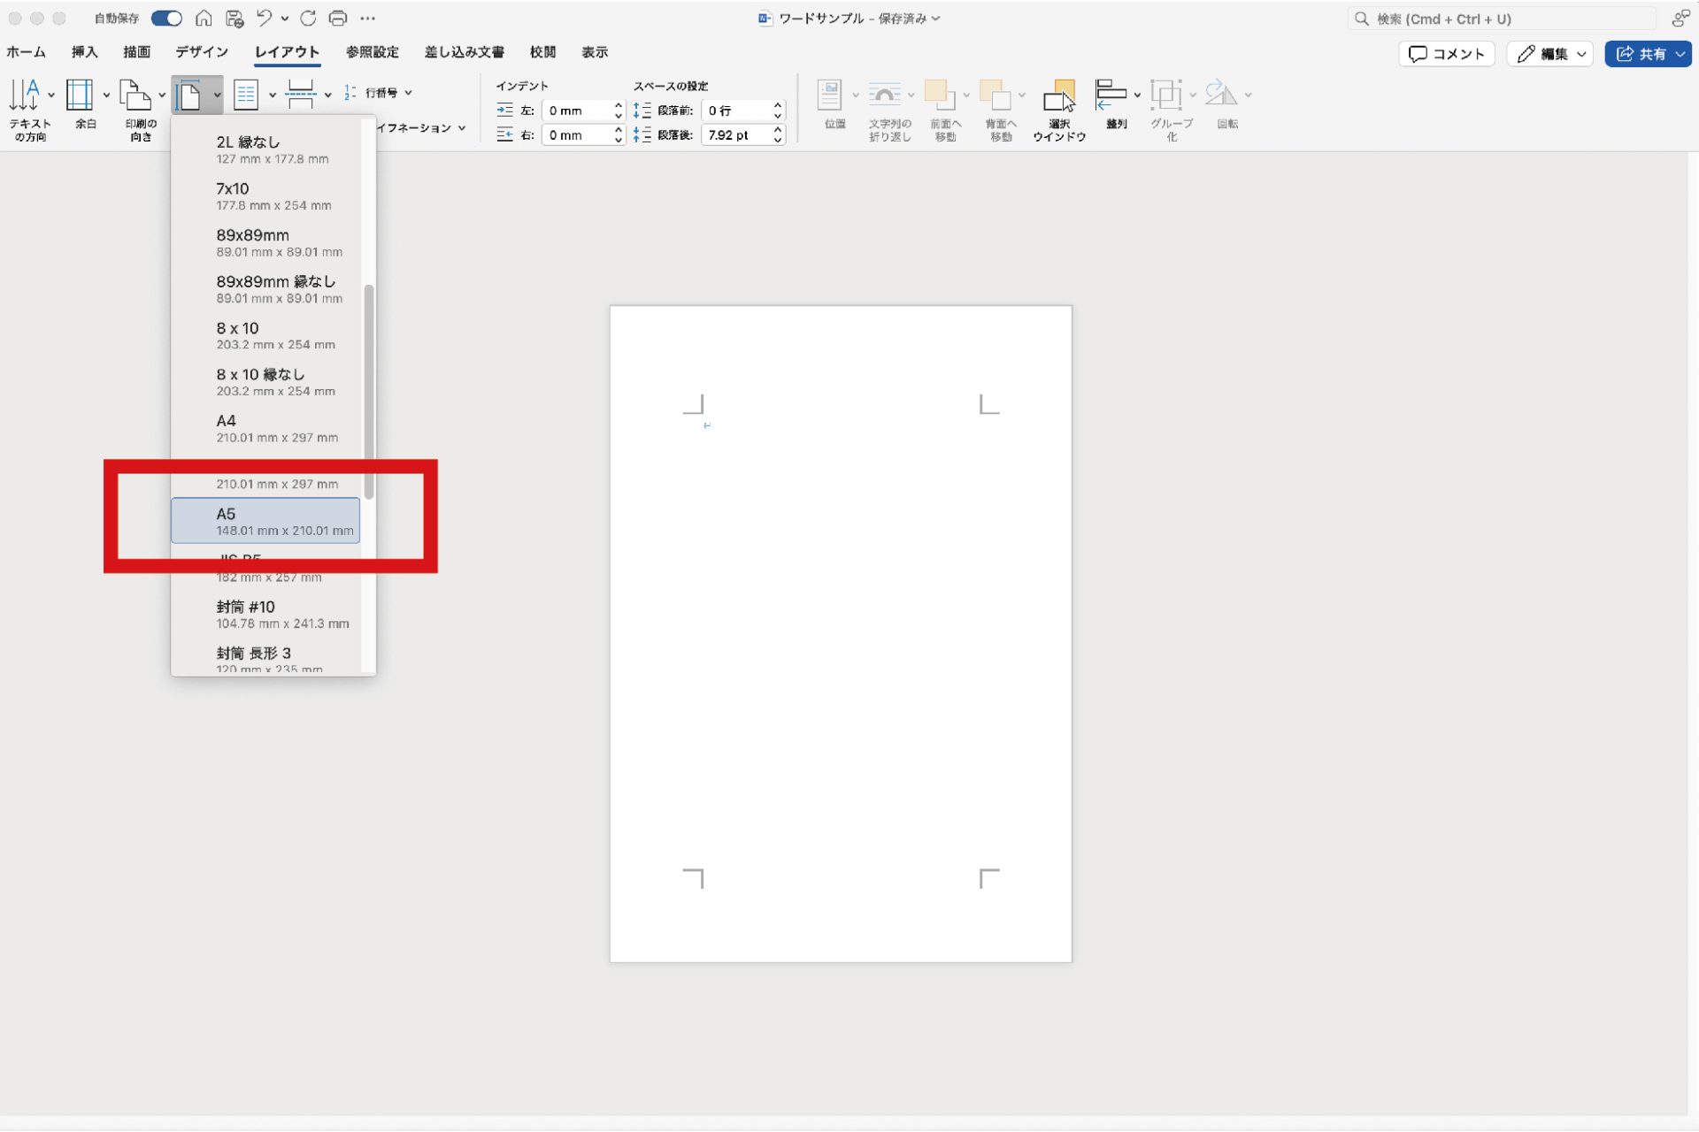Click the Breaks icon in ribbon
Screen dimensions: 1699x1132
click(x=301, y=95)
